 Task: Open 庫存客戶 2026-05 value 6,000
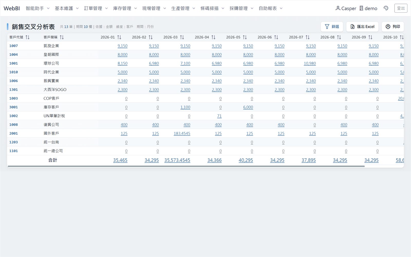tap(248, 107)
